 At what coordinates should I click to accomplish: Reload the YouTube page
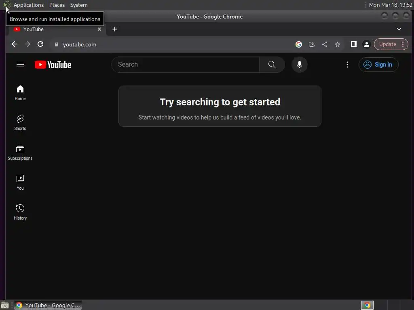(x=40, y=44)
